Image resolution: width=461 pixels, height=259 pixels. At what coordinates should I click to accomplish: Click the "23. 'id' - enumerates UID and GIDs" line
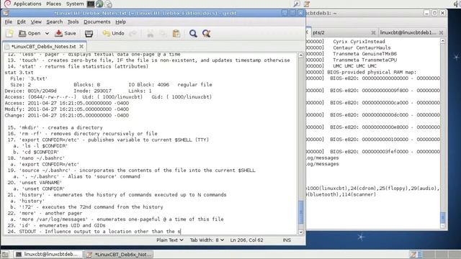pyautogui.click(x=56, y=225)
